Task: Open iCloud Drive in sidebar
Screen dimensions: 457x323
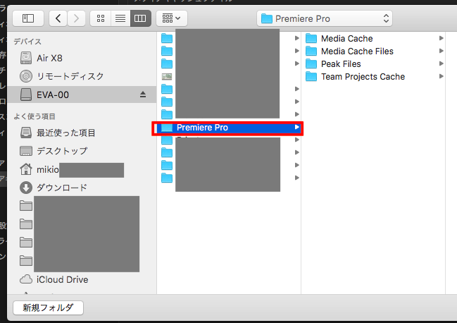Action: [x=82, y=279]
